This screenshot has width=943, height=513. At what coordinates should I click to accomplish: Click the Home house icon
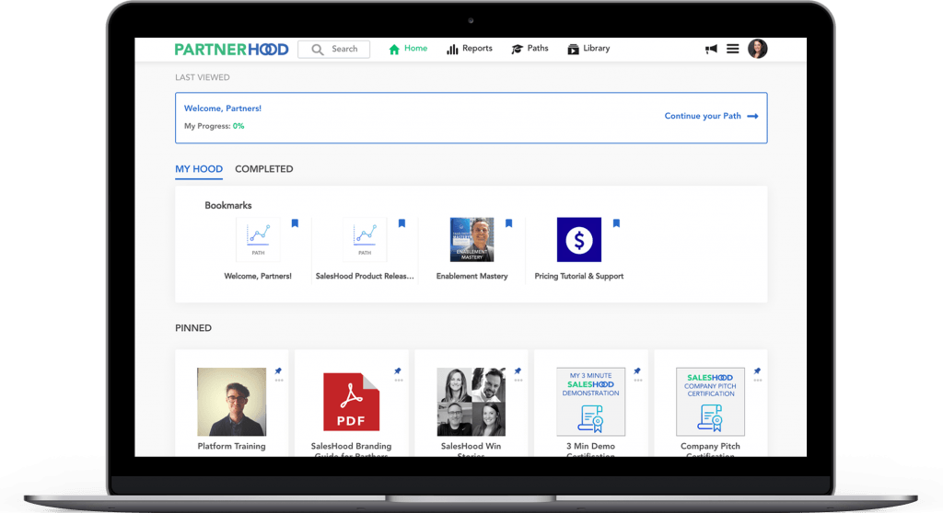pyautogui.click(x=394, y=50)
